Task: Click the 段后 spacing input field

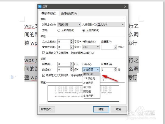Action: click(64, 70)
